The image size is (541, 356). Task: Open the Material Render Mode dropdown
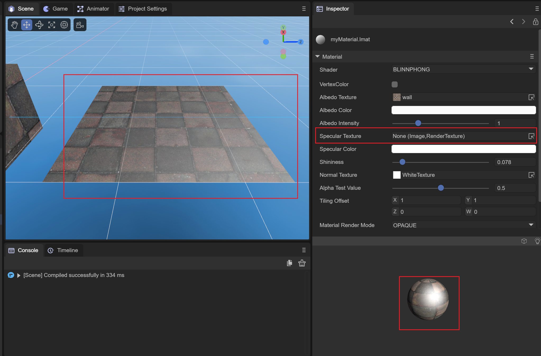(463, 225)
